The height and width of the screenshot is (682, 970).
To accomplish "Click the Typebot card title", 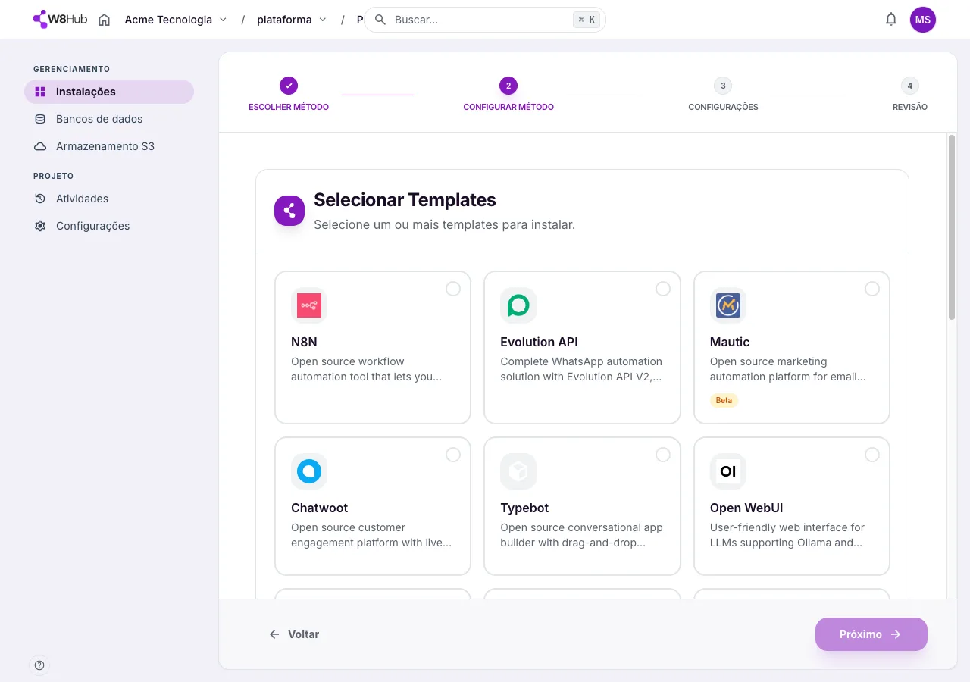I will point(524,508).
